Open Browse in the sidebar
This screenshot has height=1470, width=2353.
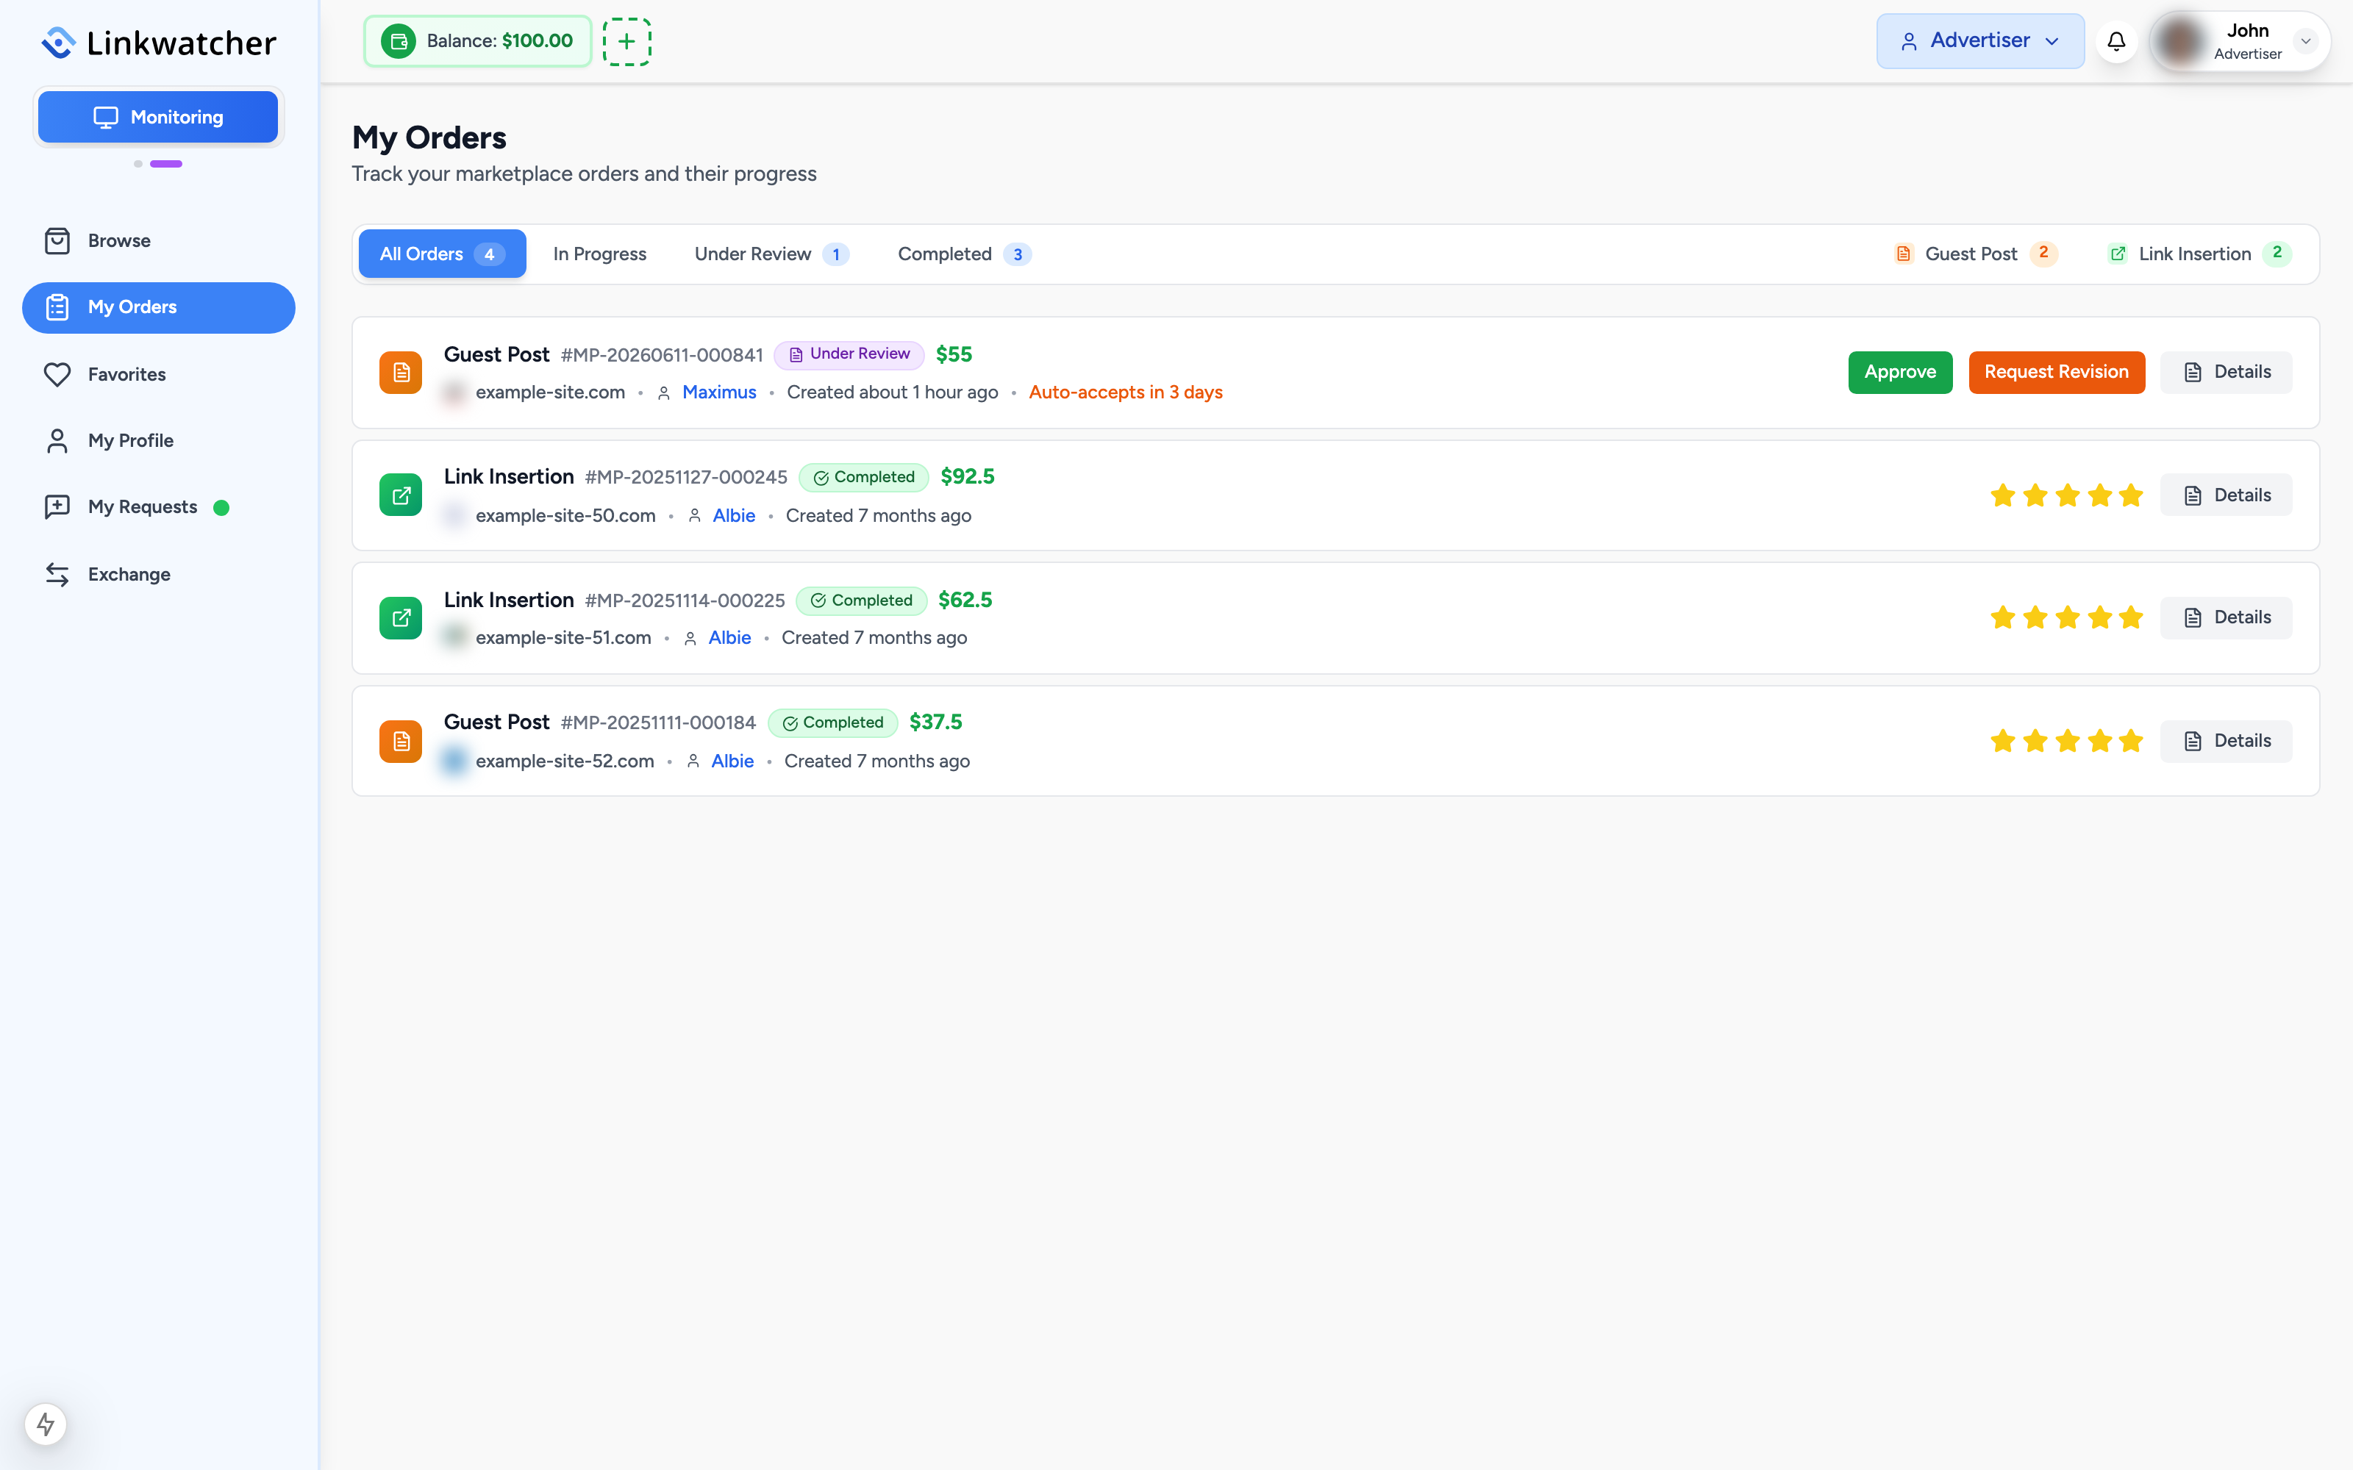click(x=159, y=240)
